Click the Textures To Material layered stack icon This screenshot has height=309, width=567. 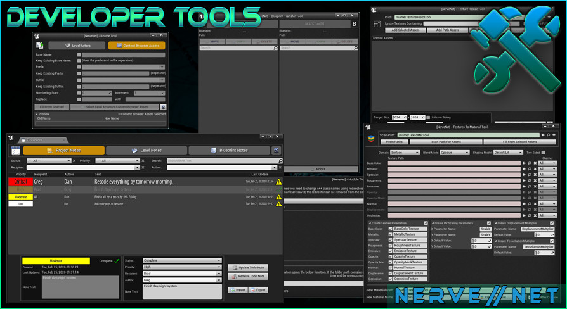click(371, 139)
